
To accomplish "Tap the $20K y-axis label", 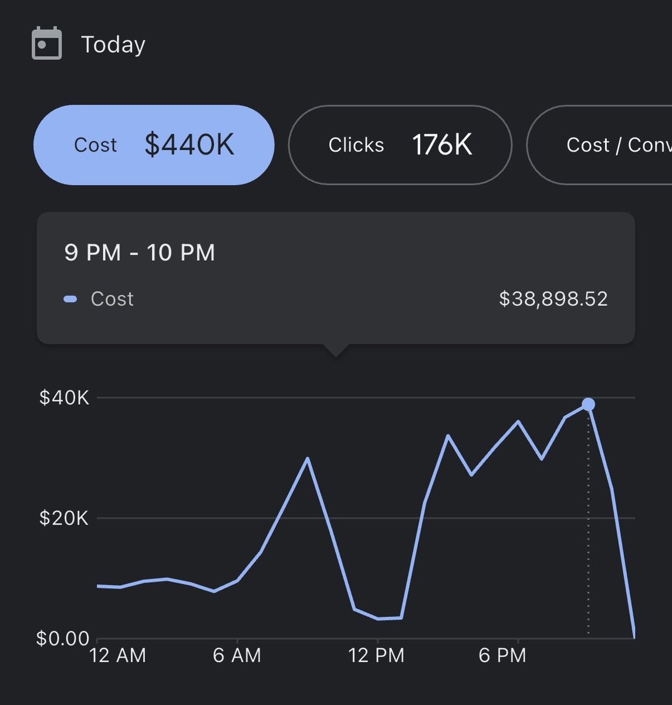I will pos(64,518).
